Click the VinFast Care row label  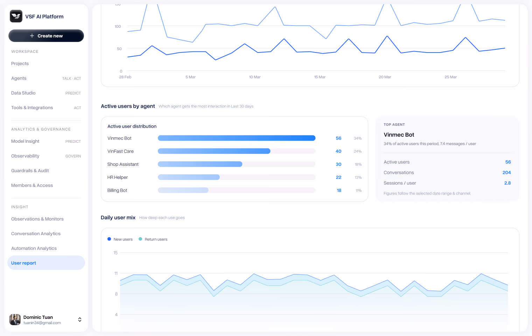coord(120,151)
